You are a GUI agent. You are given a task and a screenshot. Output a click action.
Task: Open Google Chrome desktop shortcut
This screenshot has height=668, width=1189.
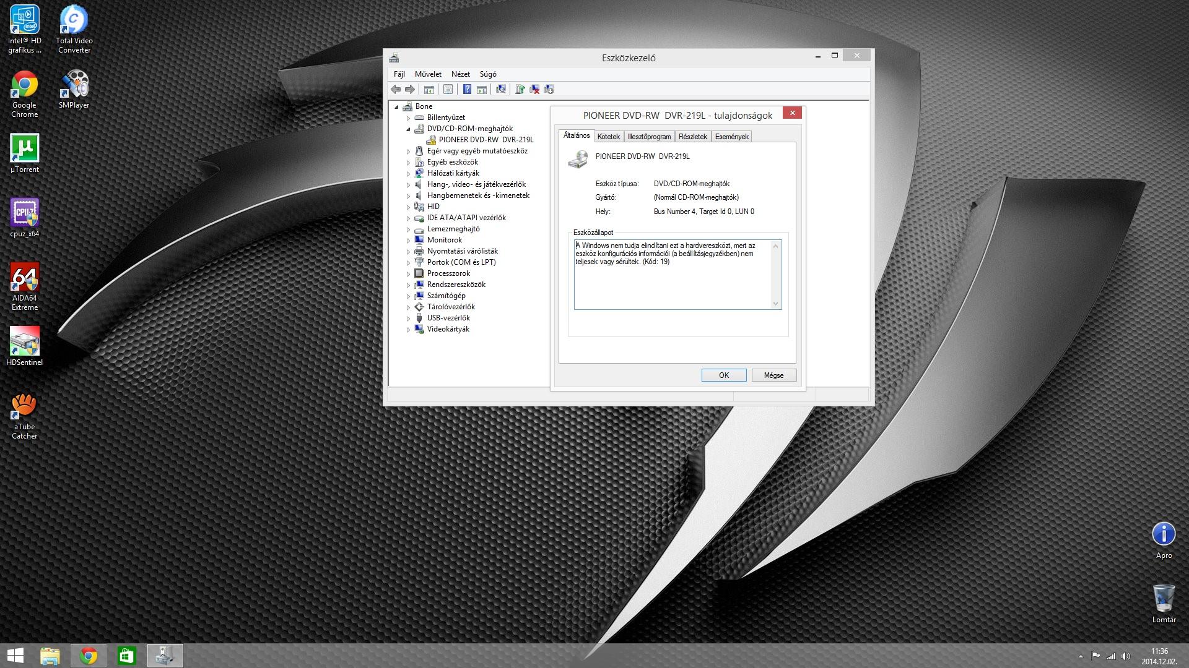click(x=25, y=94)
